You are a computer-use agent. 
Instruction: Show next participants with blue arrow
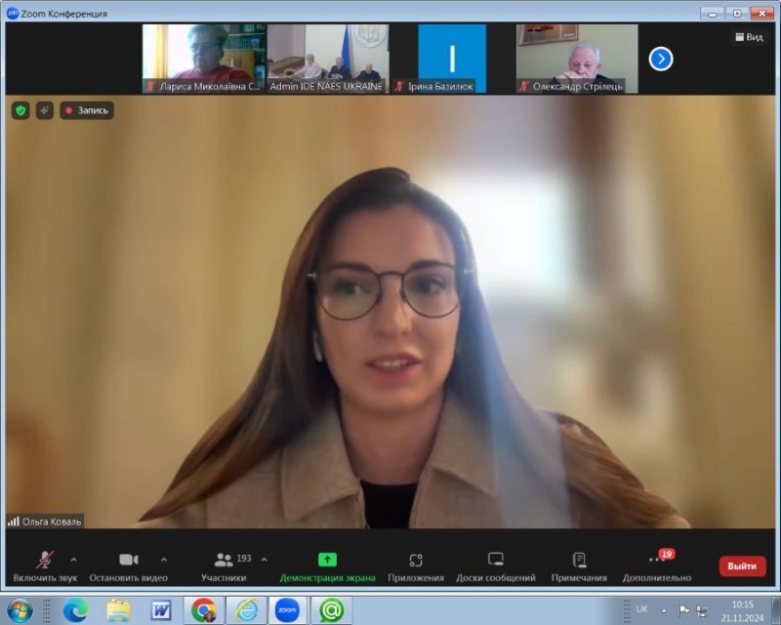(x=661, y=59)
